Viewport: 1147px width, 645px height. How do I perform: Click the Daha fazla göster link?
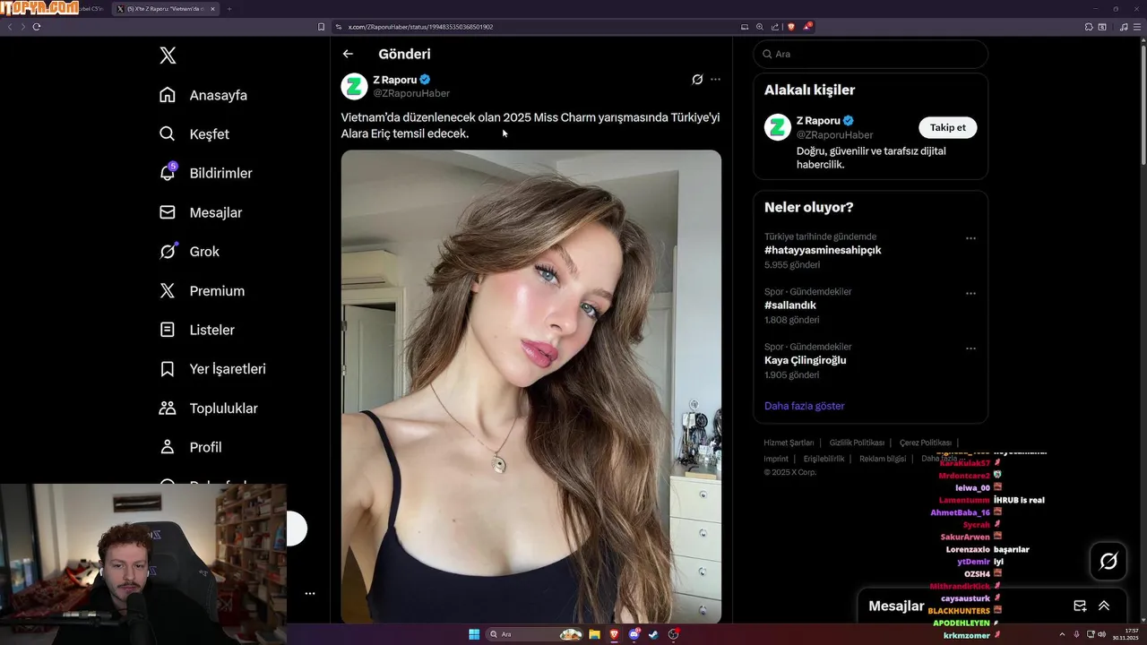pos(804,406)
